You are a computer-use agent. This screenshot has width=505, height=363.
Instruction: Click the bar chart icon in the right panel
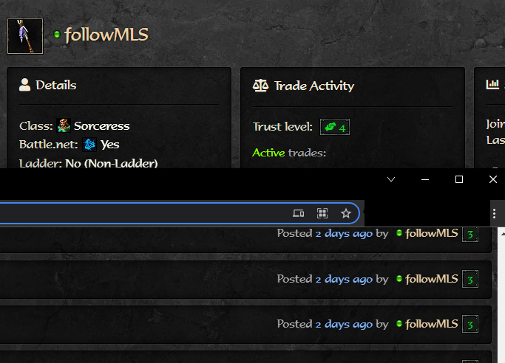pyautogui.click(x=492, y=85)
